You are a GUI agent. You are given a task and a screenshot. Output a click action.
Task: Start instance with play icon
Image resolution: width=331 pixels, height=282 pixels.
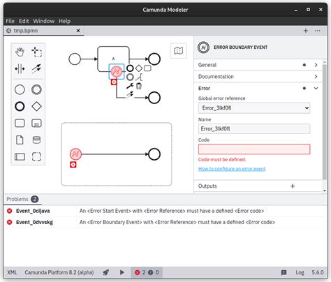pos(122,272)
